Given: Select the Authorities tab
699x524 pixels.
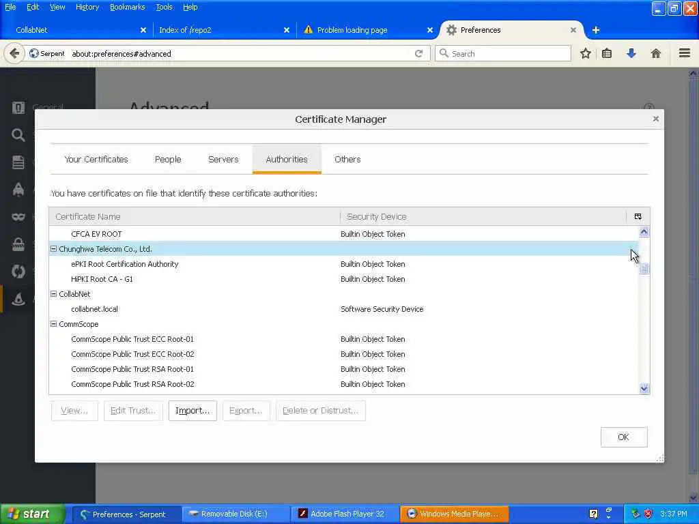Looking at the screenshot, I should pos(287,159).
